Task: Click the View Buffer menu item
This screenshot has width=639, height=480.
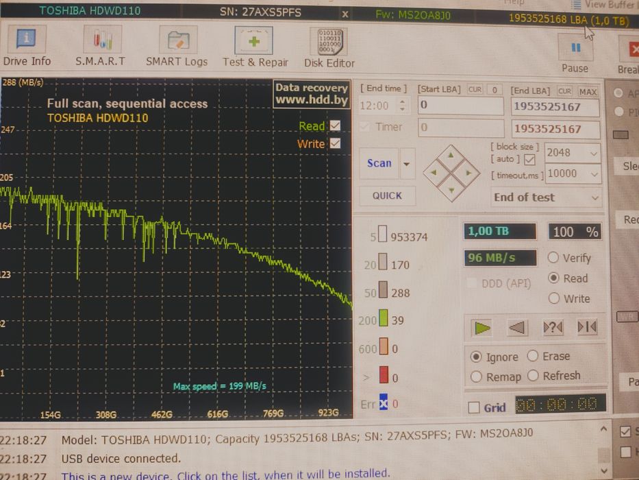Action: pyautogui.click(x=605, y=4)
